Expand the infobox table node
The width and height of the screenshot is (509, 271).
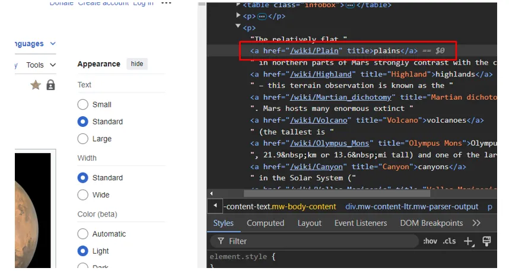(238, 4)
